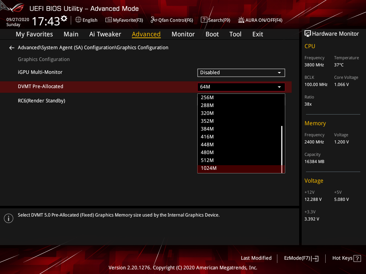Click the Hardware Monitor panel title

coord(335,34)
